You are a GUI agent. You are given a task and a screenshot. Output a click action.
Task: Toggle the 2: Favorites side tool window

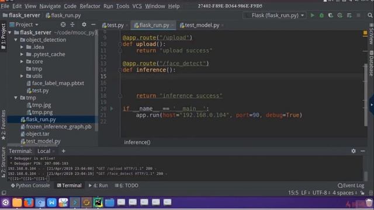pyautogui.click(x=4, y=125)
